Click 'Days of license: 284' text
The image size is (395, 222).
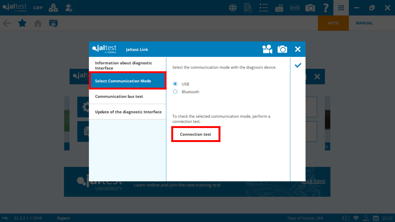pos(305,218)
